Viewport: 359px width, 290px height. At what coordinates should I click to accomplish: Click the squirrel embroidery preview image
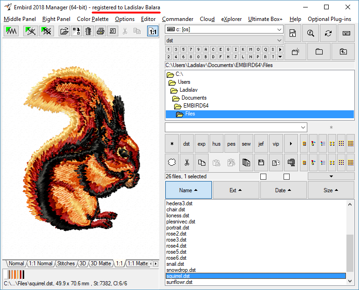tap(82, 149)
